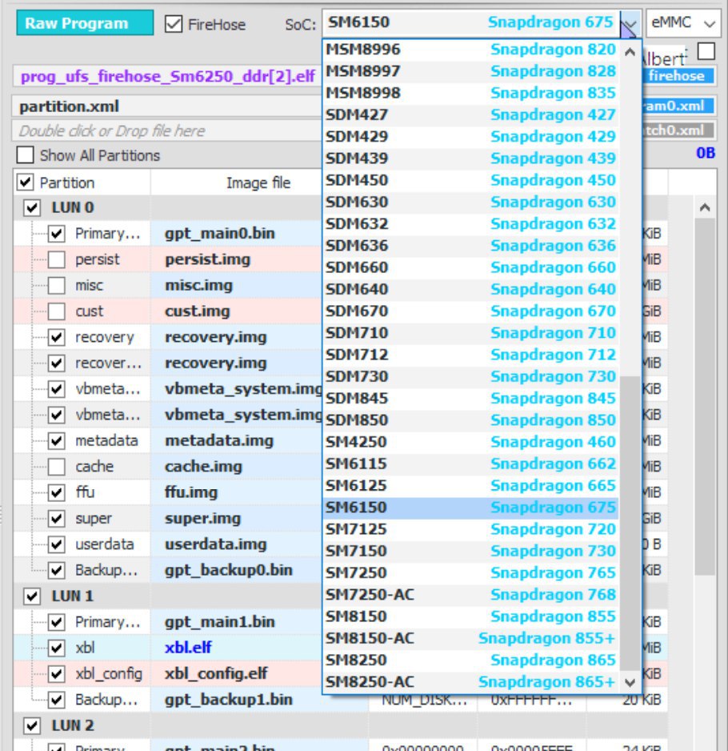This screenshot has height=751, width=728.
Task: Pick SM8250-AC Snapdragon 865+ from list
Action: tap(470, 681)
